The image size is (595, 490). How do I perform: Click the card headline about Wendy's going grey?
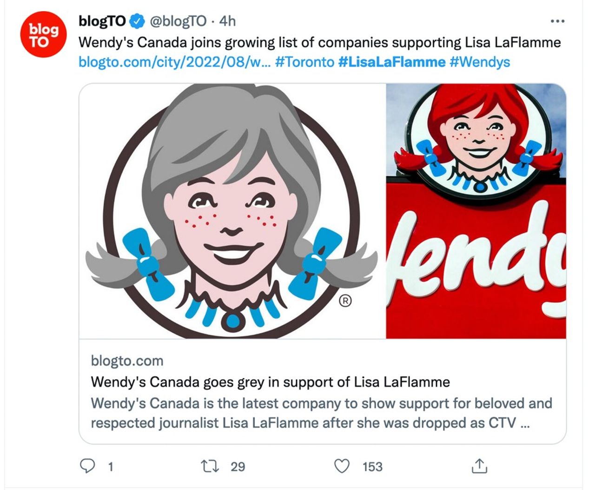(x=270, y=382)
